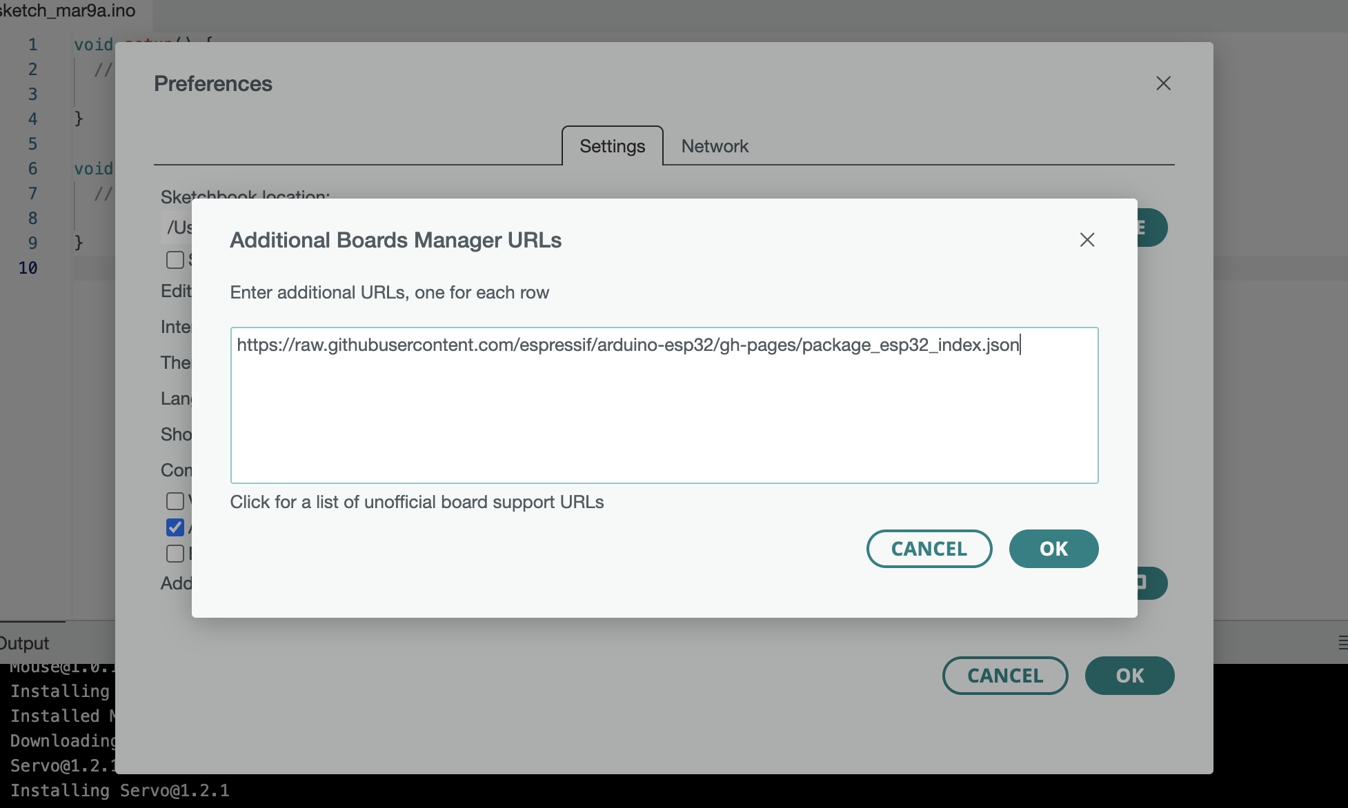Click the Browse button beside sketchbook location
This screenshot has height=808, width=1348.
click(1151, 228)
